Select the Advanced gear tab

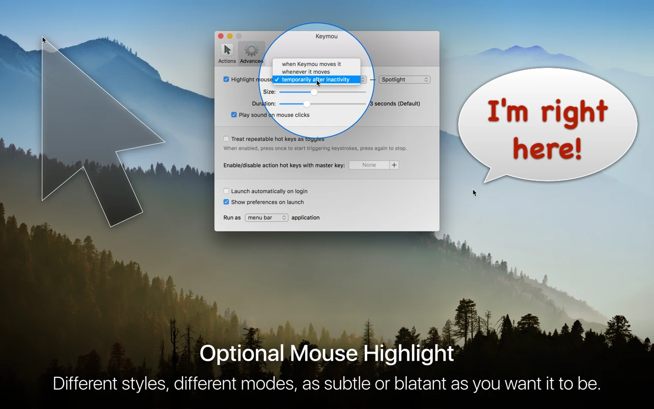251,53
